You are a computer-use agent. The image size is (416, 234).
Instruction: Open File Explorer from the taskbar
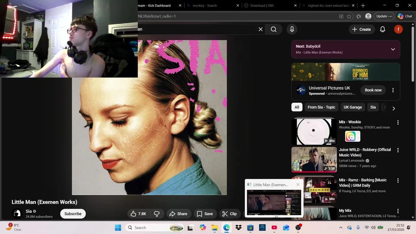[x=214, y=227]
